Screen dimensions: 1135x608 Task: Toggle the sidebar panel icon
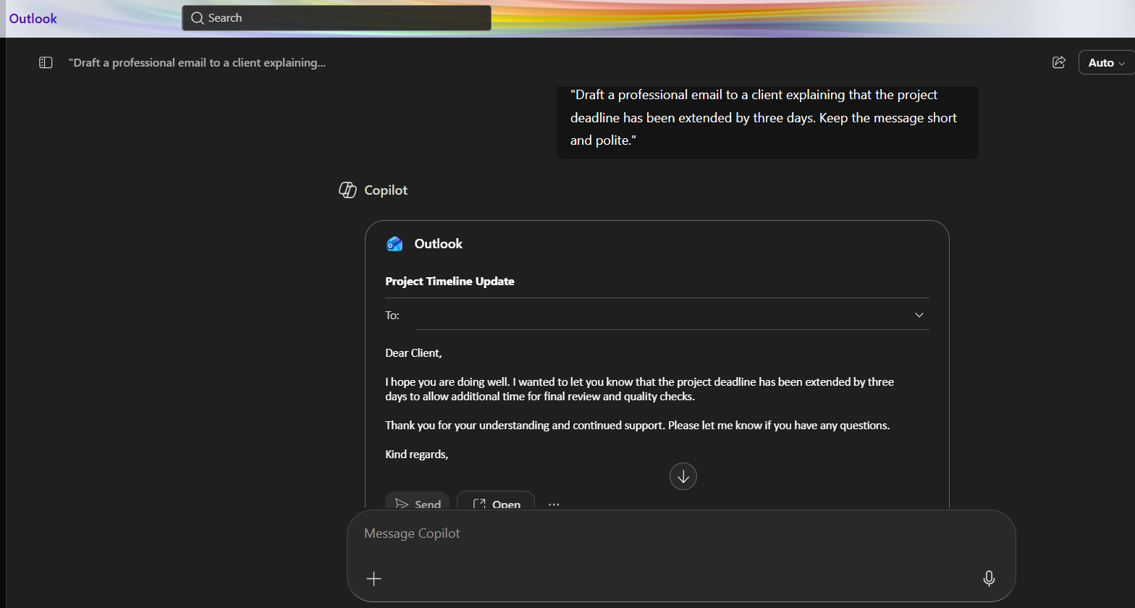coord(46,63)
